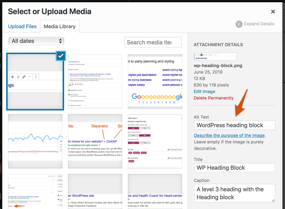Click the Expand Details text label
The image size is (285, 209).
tap(259, 24)
